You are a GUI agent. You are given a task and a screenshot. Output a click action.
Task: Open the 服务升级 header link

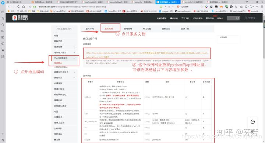click(x=210, y=18)
